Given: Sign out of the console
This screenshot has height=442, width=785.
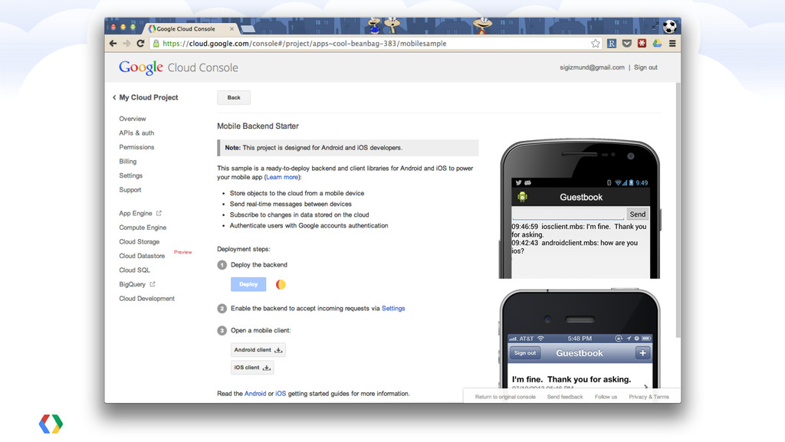Looking at the screenshot, I should 645,67.
